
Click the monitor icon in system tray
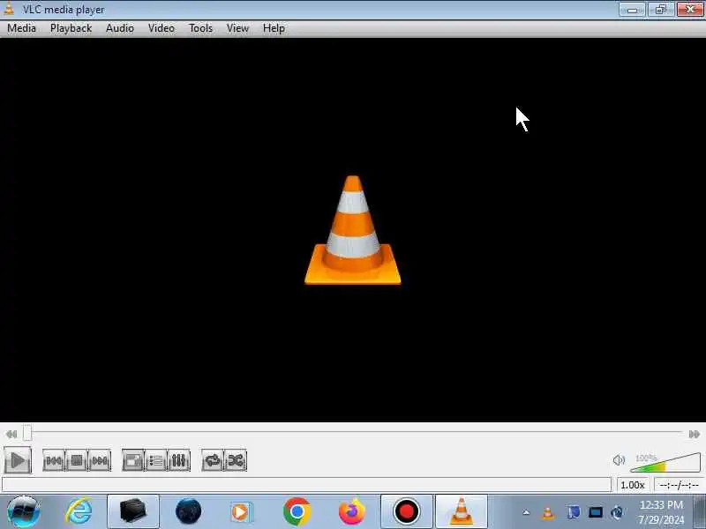(x=595, y=512)
